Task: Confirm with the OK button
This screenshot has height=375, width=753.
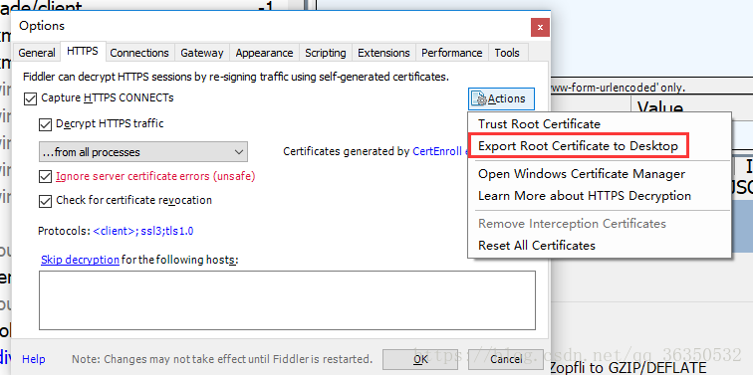Action: point(420,359)
